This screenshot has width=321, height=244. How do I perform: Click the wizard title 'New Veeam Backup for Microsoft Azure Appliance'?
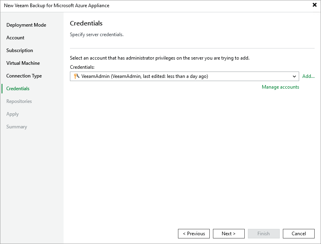tap(56, 6)
